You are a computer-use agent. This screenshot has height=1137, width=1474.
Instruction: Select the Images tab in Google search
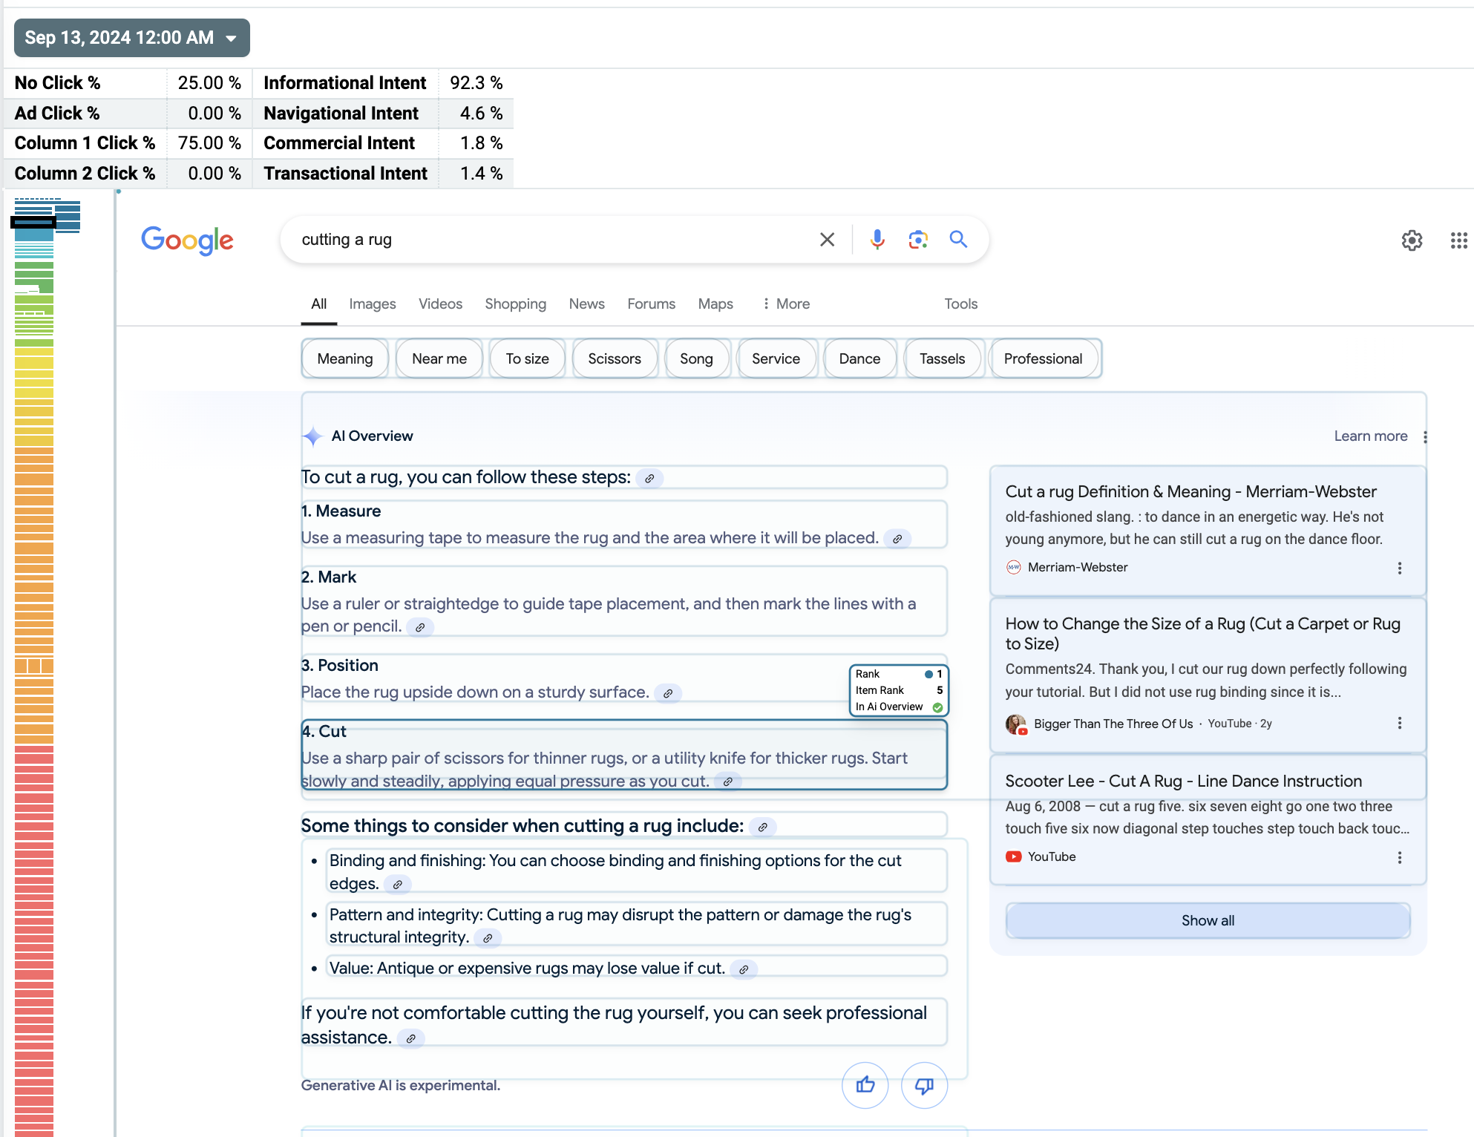click(x=372, y=302)
